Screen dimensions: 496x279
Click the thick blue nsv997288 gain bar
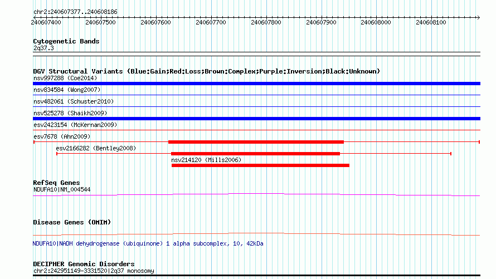point(256,84)
